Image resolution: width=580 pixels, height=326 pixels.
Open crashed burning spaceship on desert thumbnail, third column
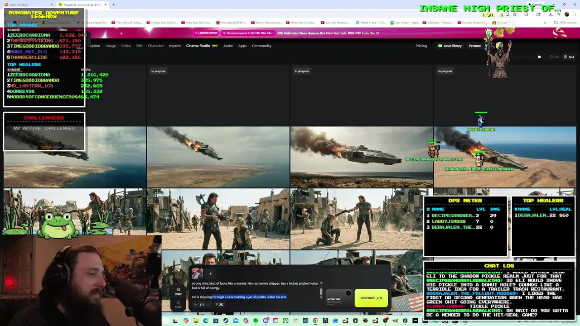coord(361,157)
